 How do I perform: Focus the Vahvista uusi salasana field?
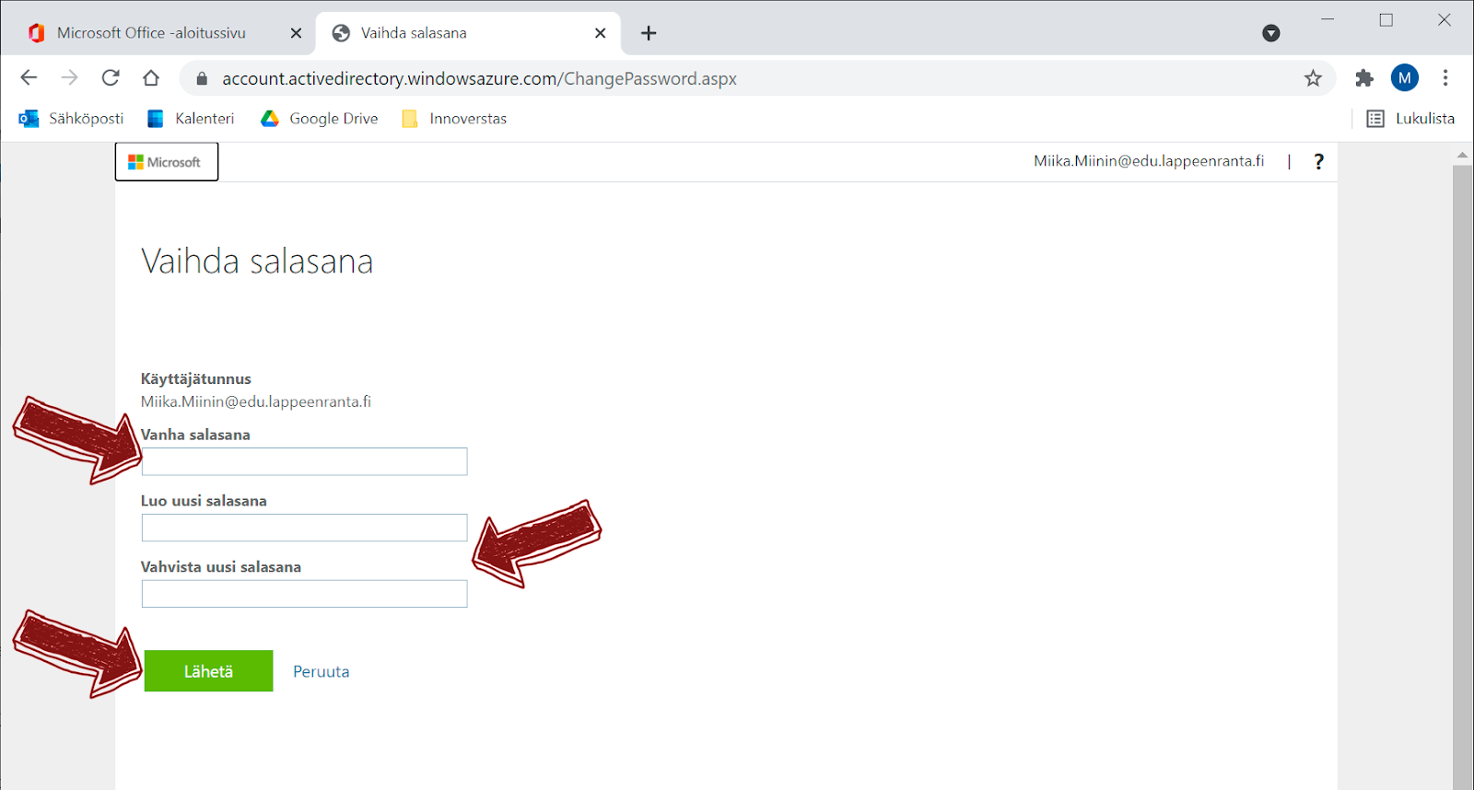tap(305, 594)
